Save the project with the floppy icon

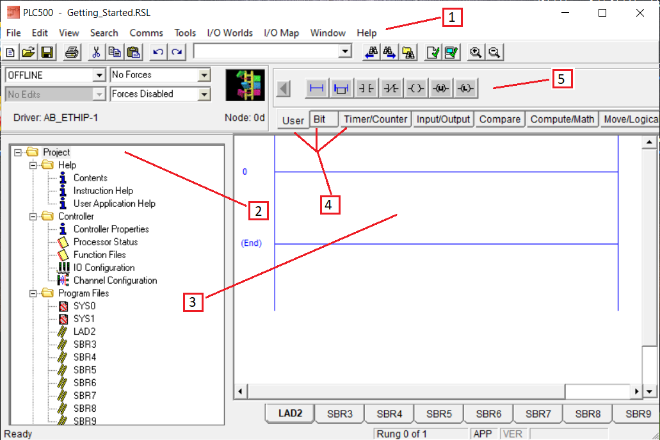click(47, 53)
